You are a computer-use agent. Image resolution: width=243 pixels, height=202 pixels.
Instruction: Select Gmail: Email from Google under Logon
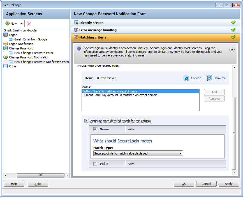31,39
